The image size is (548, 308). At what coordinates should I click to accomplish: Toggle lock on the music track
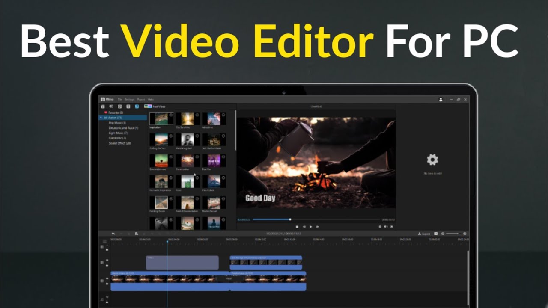tap(107, 302)
